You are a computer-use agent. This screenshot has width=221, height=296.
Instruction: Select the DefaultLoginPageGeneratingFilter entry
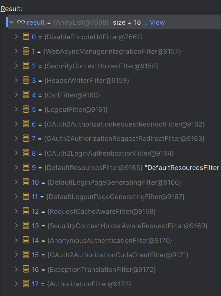tap(114, 182)
